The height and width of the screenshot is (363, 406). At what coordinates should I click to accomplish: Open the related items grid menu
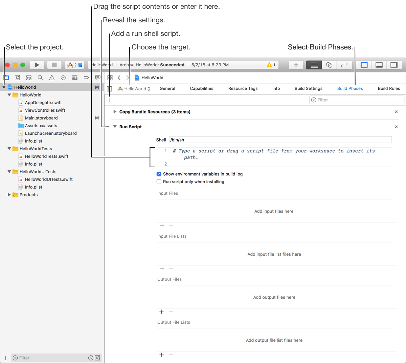110,78
